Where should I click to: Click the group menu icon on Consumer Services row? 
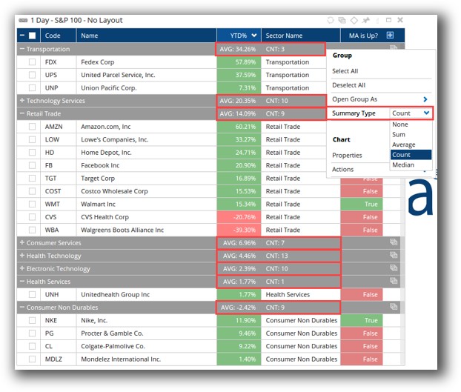[x=394, y=242]
